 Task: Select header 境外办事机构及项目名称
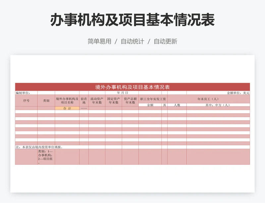(67, 101)
